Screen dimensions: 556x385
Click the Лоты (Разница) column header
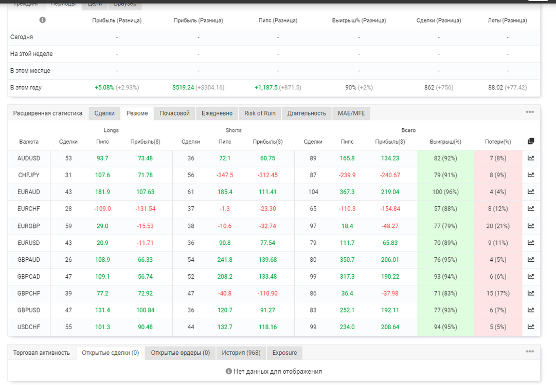[508, 21]
